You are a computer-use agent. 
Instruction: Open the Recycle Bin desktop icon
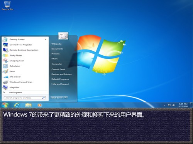click(x=7, y=6)
